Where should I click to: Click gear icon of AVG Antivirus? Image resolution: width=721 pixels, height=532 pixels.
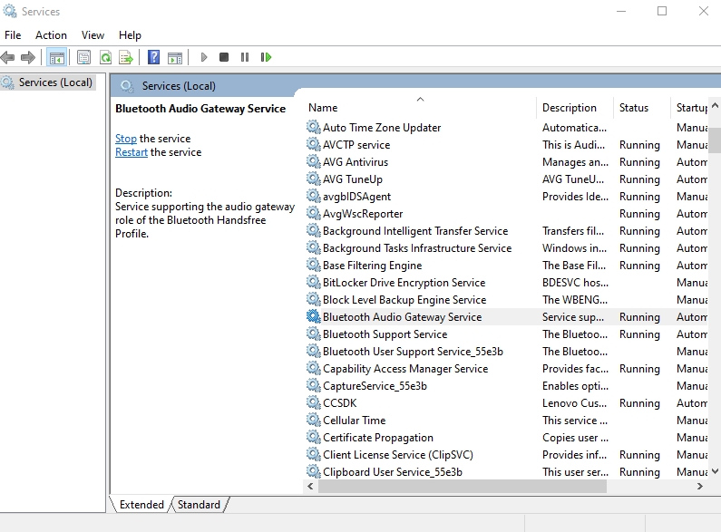[x=313, y=161]
